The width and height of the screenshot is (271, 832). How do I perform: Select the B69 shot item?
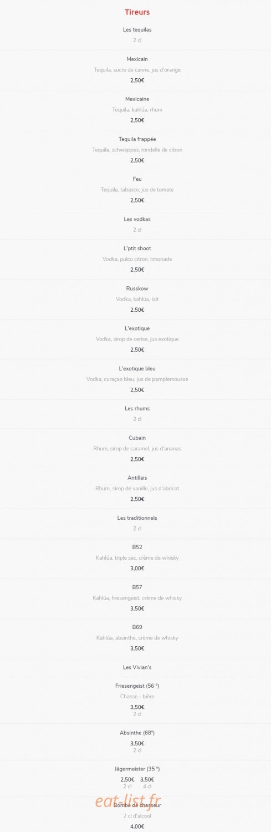137,627
